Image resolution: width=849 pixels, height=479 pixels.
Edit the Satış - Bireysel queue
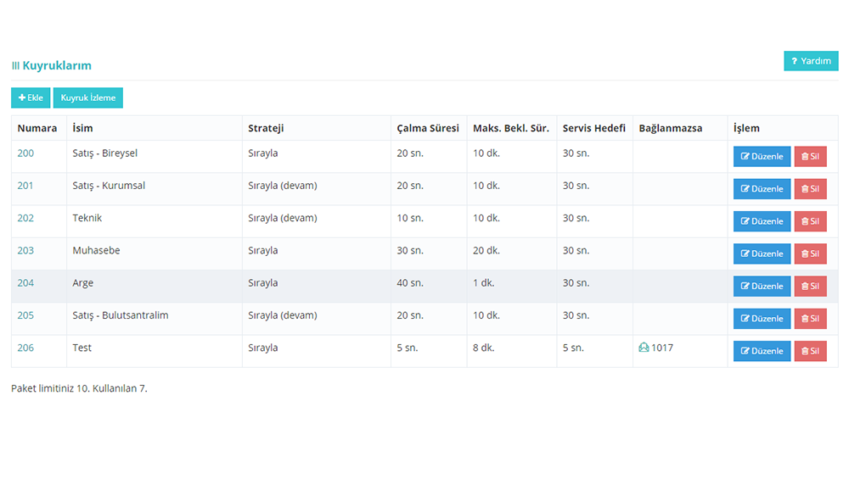tap(762, 157)
